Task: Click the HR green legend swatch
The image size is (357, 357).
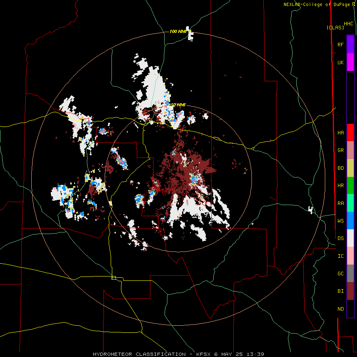Action: [350, 186]
